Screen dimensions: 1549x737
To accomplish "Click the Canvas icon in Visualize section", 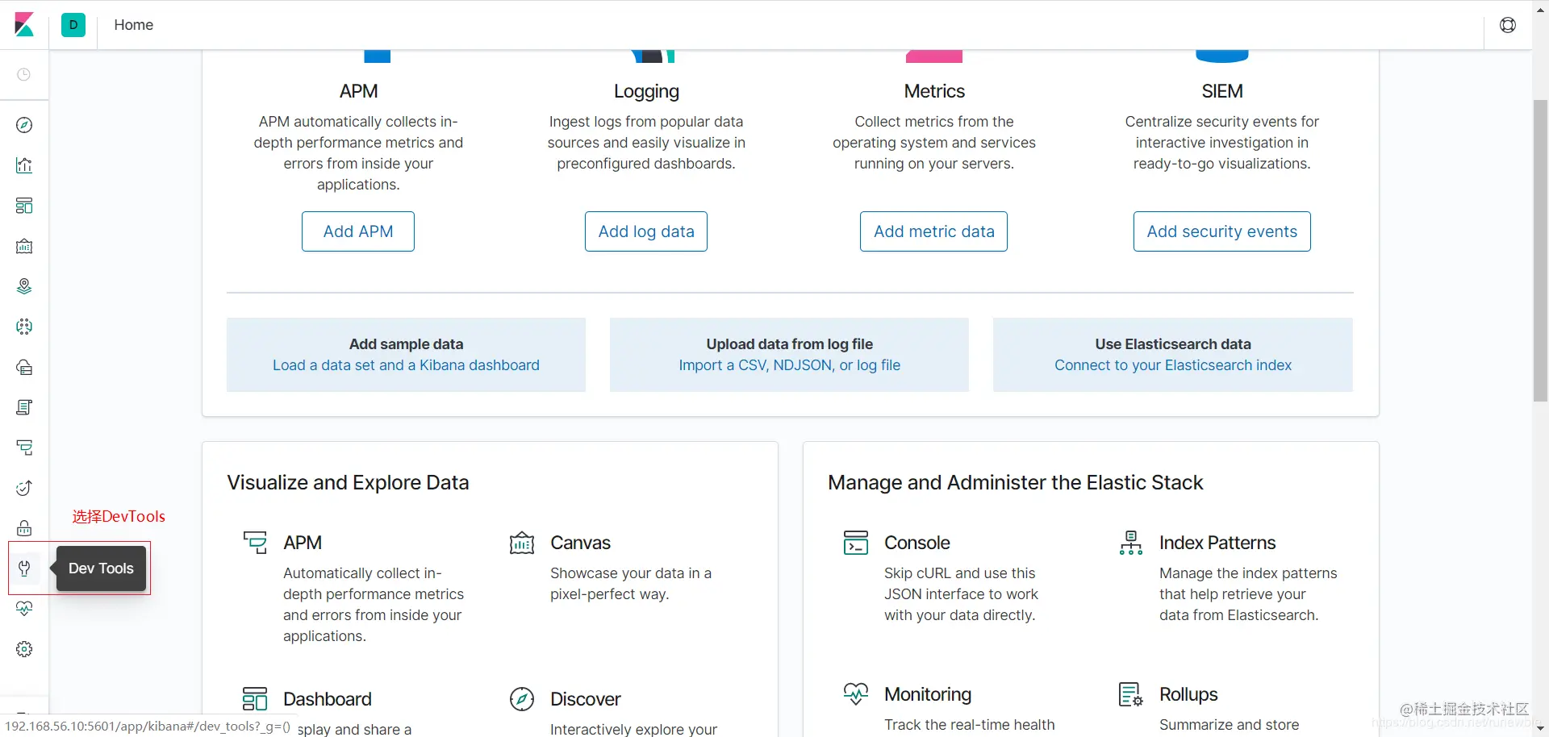I will click(x=522, y=543).
